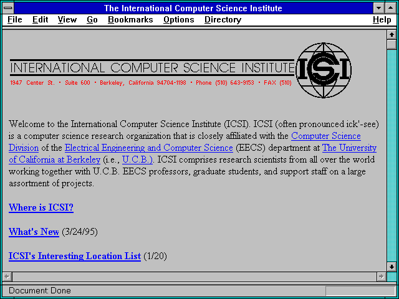Open Electrical Engineering and Computer Science link
The width and height of the screenshot is (399, 299).
click(149, 148)
